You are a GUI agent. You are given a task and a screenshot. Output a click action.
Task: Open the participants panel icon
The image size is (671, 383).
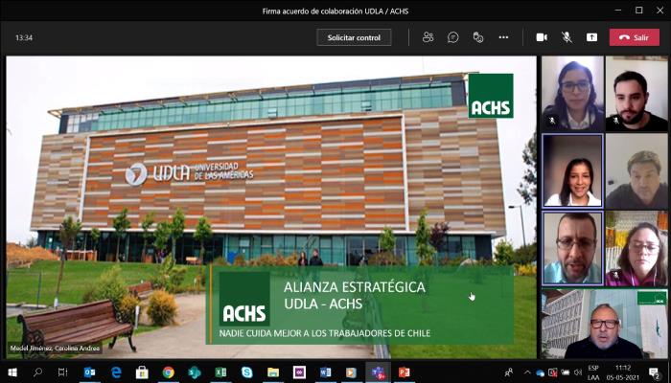(x=428, y=37)
